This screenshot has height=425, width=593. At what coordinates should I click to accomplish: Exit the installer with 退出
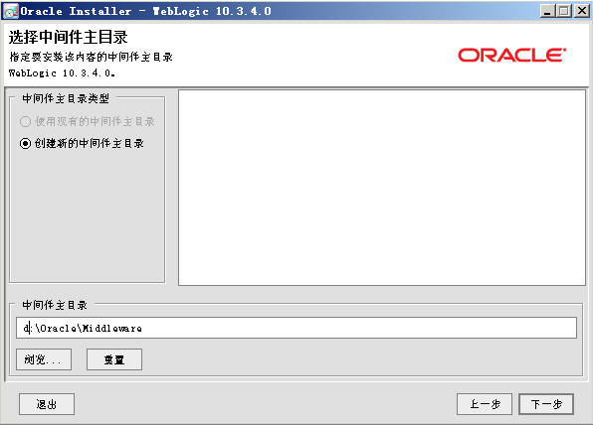pyautogui.click(x=47, y=404)
